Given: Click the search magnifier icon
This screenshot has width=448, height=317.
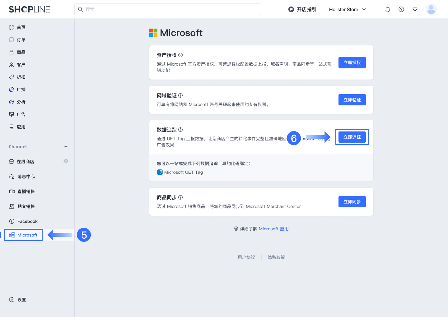Looking at the screenshot, I should 80,9.
